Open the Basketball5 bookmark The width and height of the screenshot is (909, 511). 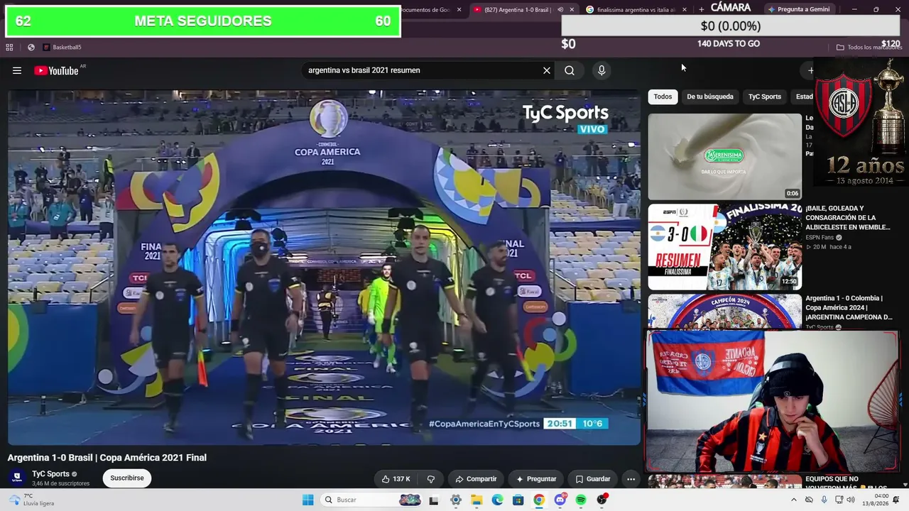(x=62, y=48)
